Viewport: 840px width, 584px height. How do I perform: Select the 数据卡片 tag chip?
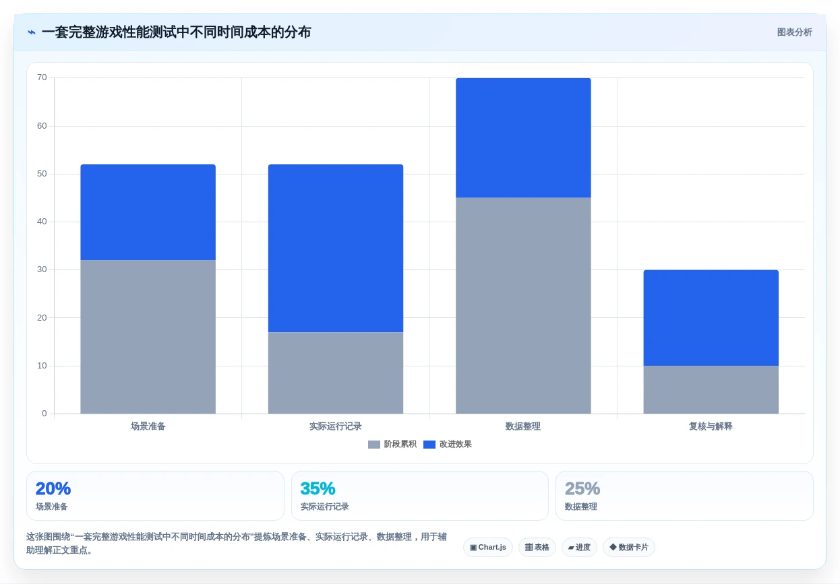point(629,547)
